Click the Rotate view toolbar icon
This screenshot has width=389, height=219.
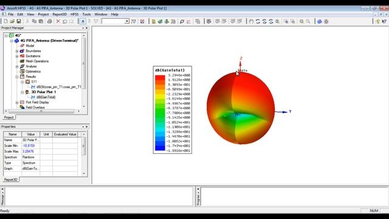pos(258,22)
